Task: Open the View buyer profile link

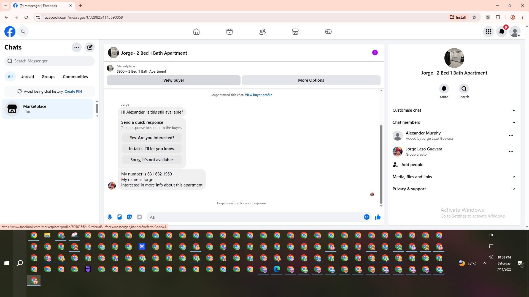Action: coord(258,95)
